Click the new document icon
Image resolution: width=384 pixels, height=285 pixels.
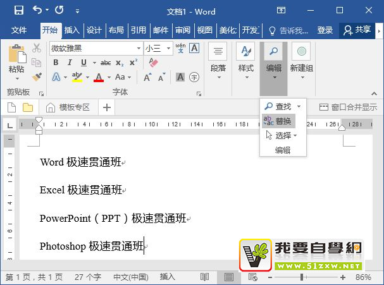(x=11, y=107)
